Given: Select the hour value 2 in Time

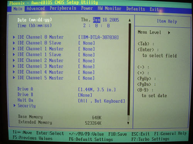Looking at the screenshot, I should (x=85, y=25).
